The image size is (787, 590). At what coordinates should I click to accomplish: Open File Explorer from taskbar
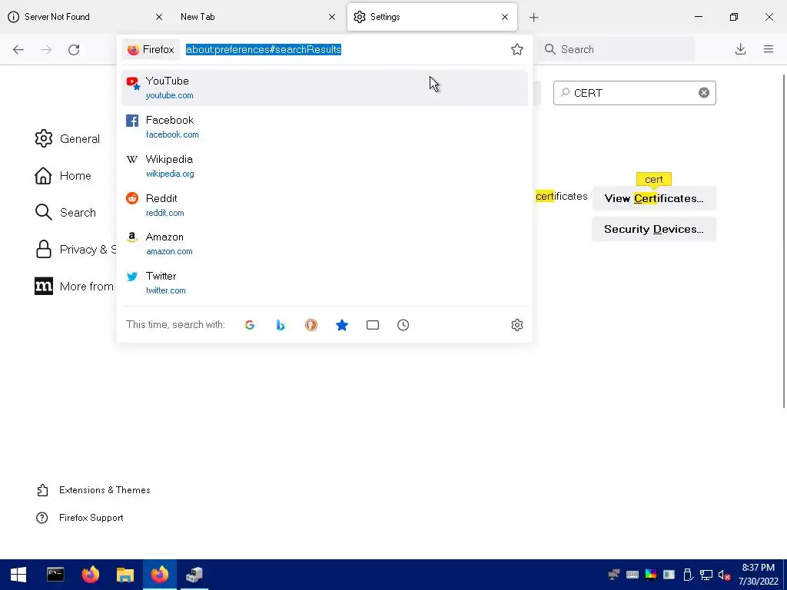(x=125, y=575)
